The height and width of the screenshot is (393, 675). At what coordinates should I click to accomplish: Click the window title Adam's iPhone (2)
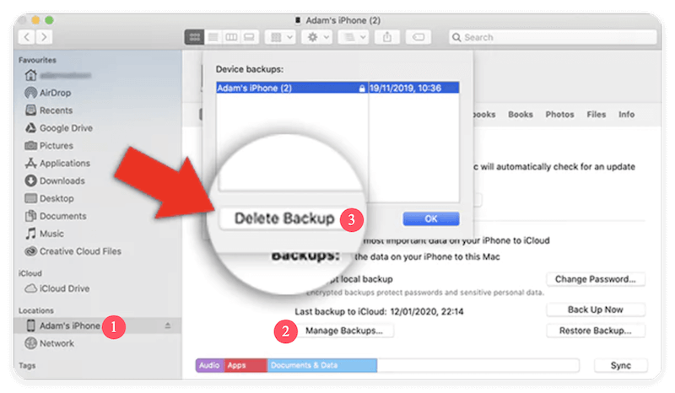343,20
